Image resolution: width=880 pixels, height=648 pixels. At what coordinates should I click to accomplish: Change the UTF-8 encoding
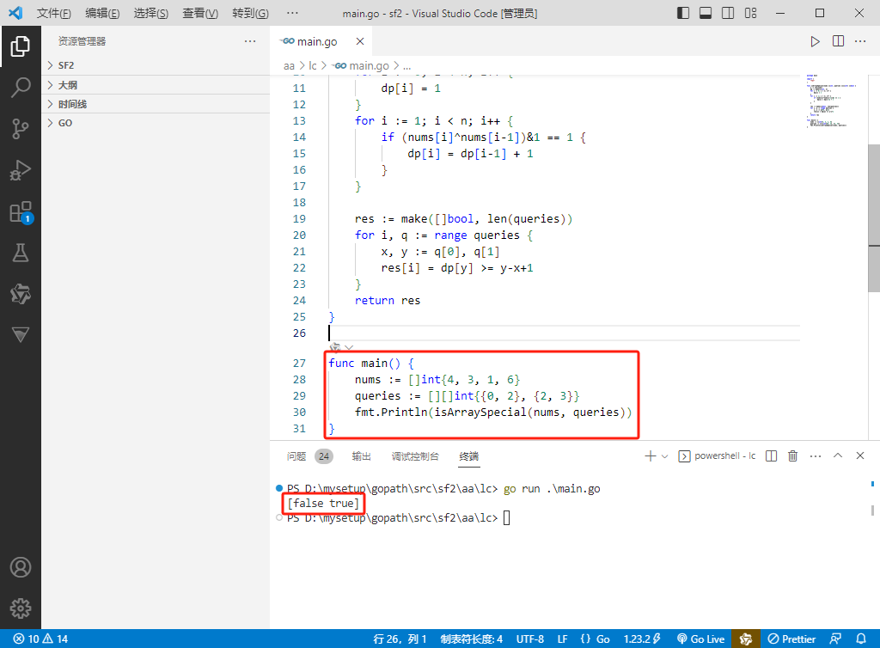pyautogui.click(x=529, y=639)
